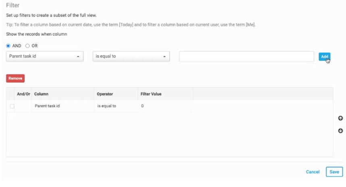Click the filter value 0 cell
Image resolution: width=346 pixels, height=187 pixels.
pos(142,106)
